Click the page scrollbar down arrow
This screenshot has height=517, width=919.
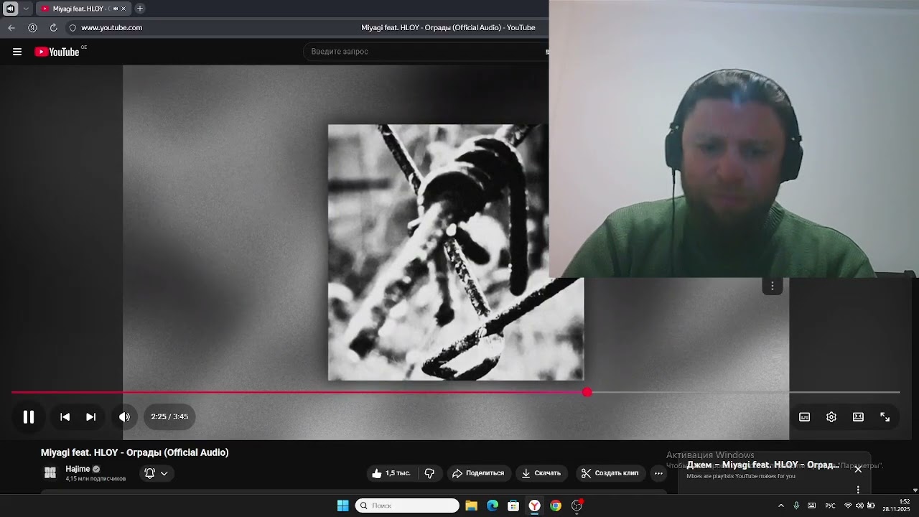tap(915, 490)
